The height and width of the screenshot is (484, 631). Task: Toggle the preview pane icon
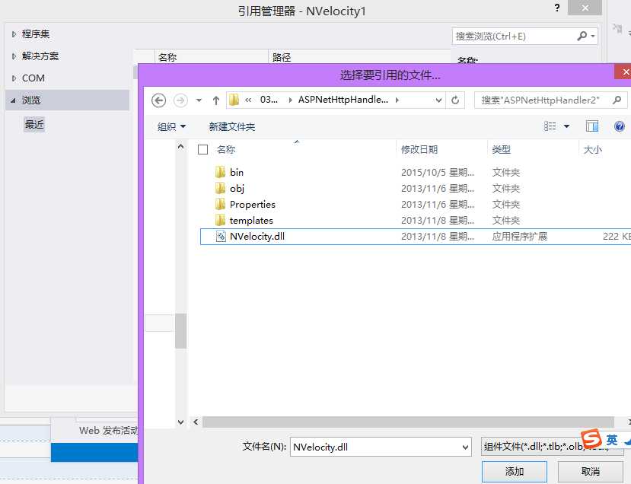click(592, 126)
